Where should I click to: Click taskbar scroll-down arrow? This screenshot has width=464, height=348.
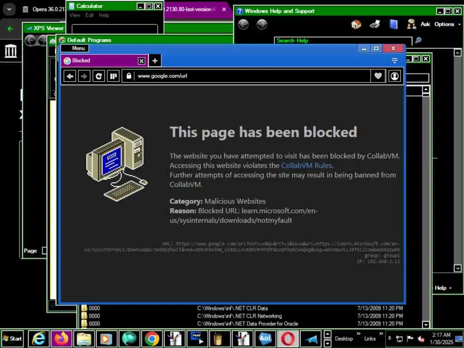pos(327,343)
